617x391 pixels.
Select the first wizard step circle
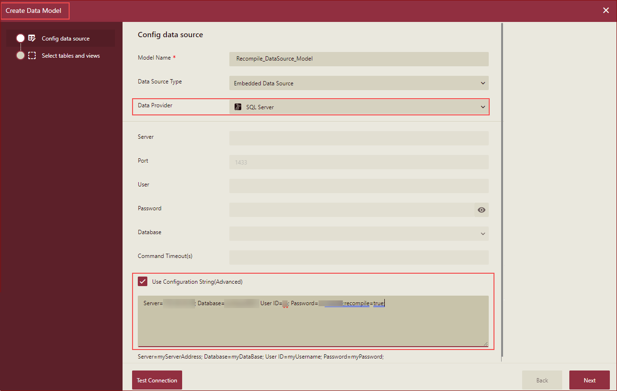click(x=20, y=38)
